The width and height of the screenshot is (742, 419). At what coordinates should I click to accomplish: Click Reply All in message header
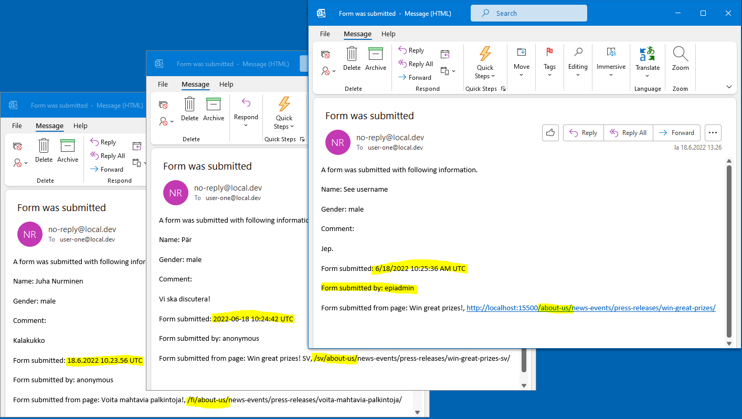(x=628, y=133)
